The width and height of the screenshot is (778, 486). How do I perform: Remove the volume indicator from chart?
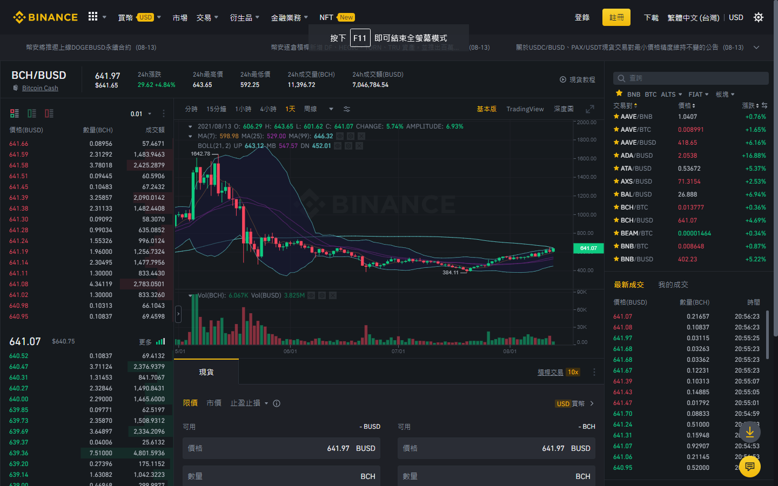click(333, 295)
